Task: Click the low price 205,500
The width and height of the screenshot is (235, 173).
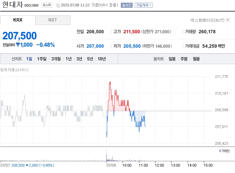Action: 132,46
